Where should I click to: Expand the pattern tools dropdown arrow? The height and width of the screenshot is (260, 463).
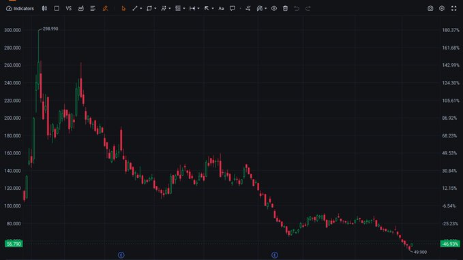170,9
